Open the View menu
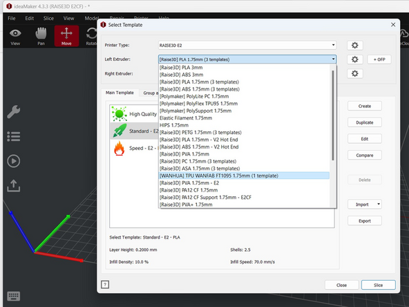The width and height of the screenshot is (409, 307). tap(68, 18)
